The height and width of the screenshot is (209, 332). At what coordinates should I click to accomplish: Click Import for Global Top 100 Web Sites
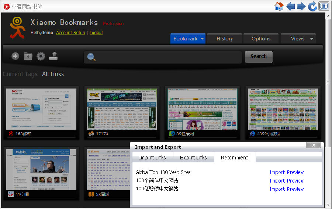pyautogui.click(x=277, y=172)
